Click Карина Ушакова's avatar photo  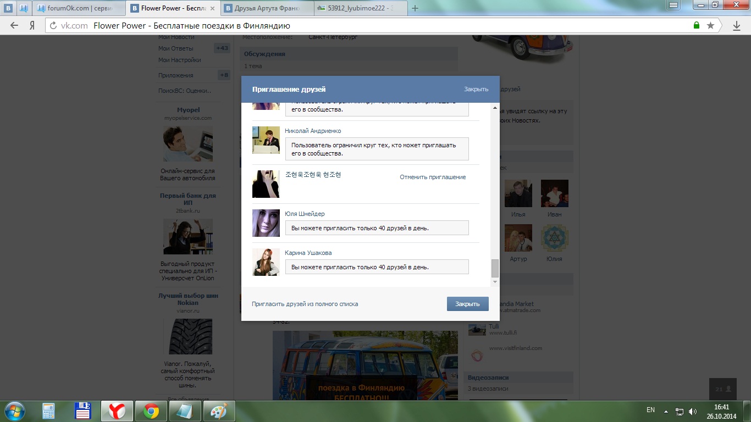(266, 262)
